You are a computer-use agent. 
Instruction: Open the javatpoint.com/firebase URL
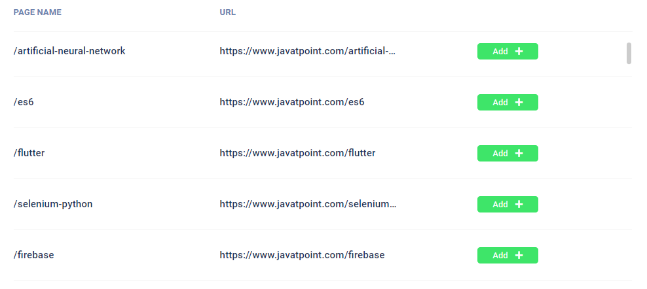click(302, 255)
